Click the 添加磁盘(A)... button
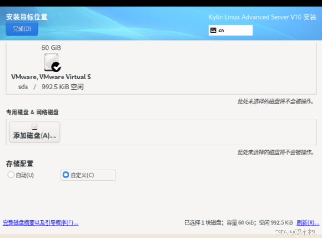Viewport: 322px width, 238px height. point(34,132)
